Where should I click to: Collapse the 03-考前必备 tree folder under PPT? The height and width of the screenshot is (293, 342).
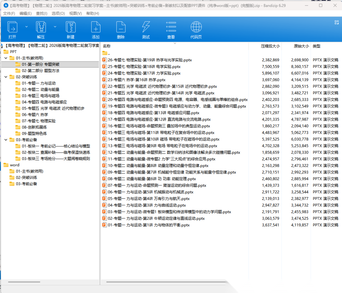(x=6, y=140)
